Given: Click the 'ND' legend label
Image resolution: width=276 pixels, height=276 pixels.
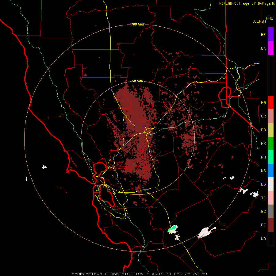Looking at the screenshot, I should tap(263, 239).
